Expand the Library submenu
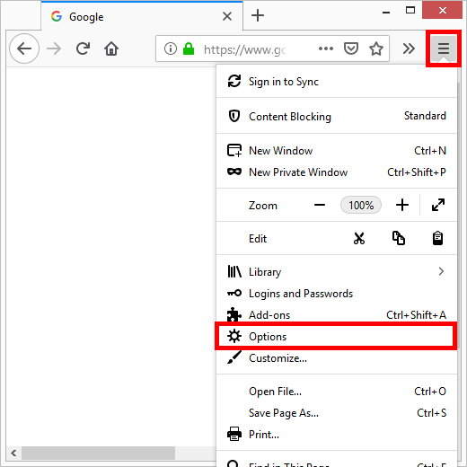 pos(337,272)
